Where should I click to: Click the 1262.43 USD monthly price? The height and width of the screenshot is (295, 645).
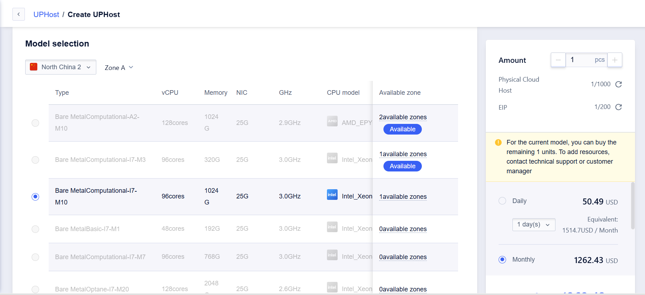(596, 260)
